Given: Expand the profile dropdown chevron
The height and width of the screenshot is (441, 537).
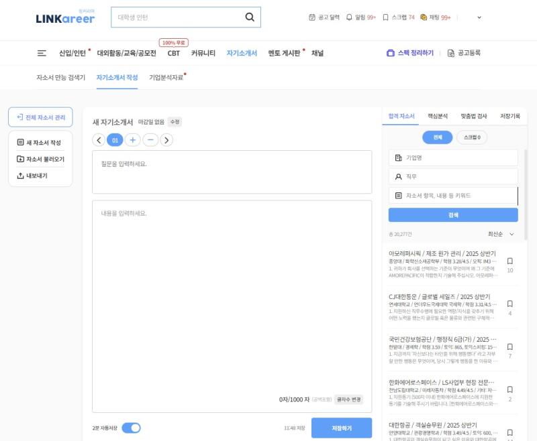Looking at the screenshot, I should (479, 17).
